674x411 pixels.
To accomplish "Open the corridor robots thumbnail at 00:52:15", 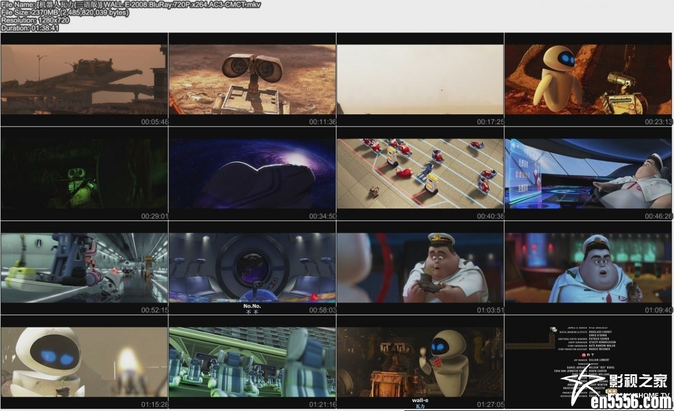I will point(84,268).
